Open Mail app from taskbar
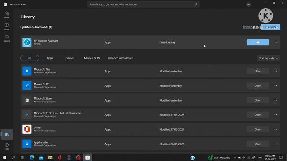The width and height of the screenshot is (287, 161). click(x=41, y=157)
